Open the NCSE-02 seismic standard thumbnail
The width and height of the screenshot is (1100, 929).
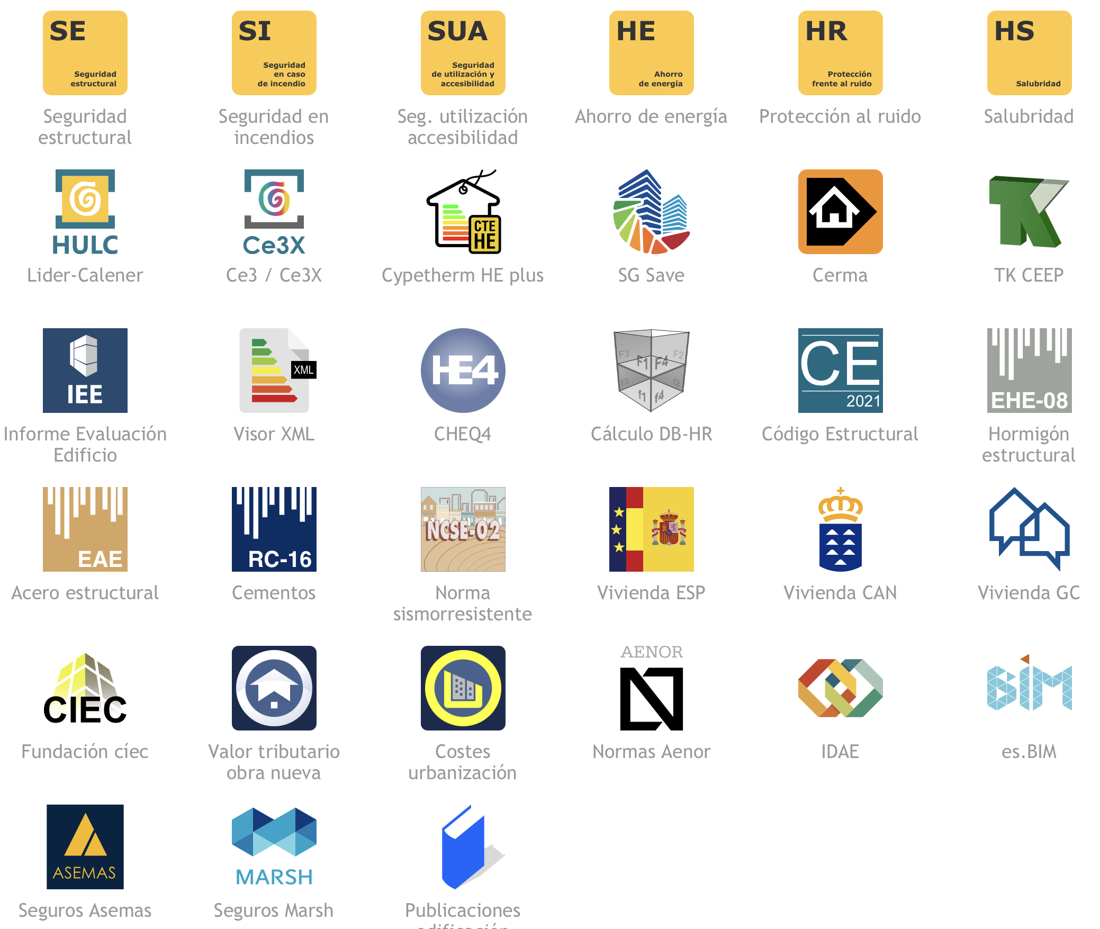click(463, 529)
